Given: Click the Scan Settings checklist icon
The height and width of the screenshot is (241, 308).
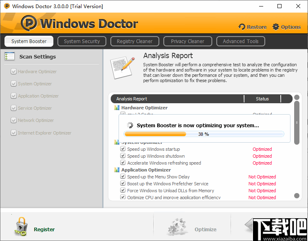Looking at the screenshot, I should 9,56.
